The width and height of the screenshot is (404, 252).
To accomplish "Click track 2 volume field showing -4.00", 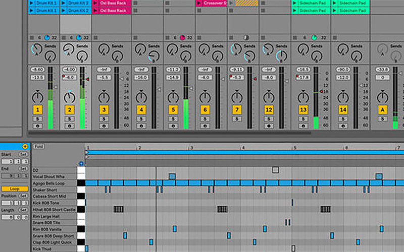I will click(x=69, y=70).
